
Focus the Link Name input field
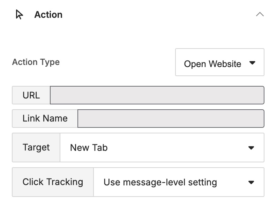(171, 118)
